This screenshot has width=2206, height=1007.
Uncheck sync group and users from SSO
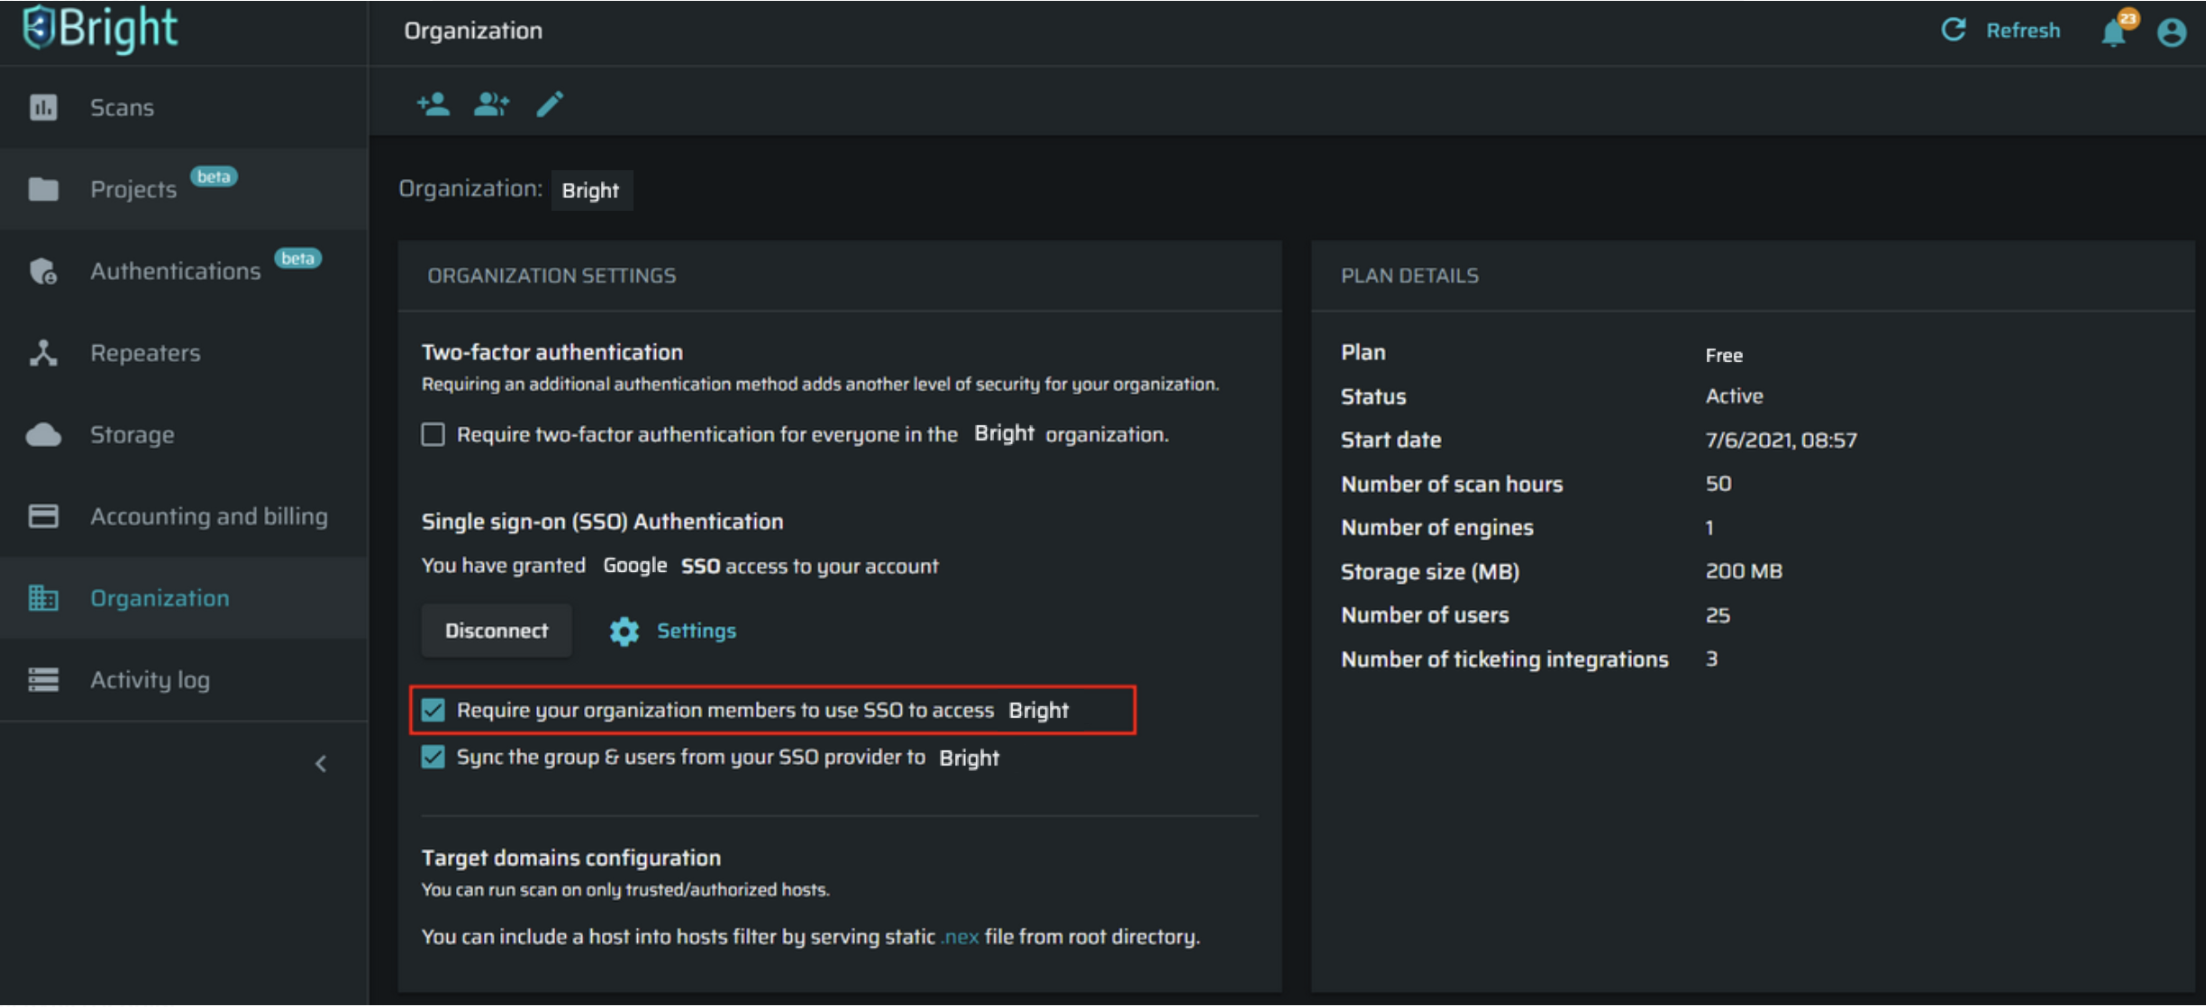433,758
